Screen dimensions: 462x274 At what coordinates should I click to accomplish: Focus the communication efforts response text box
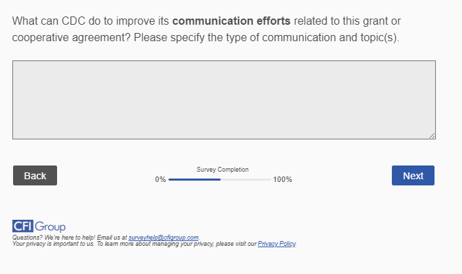[x=224, y=100]
